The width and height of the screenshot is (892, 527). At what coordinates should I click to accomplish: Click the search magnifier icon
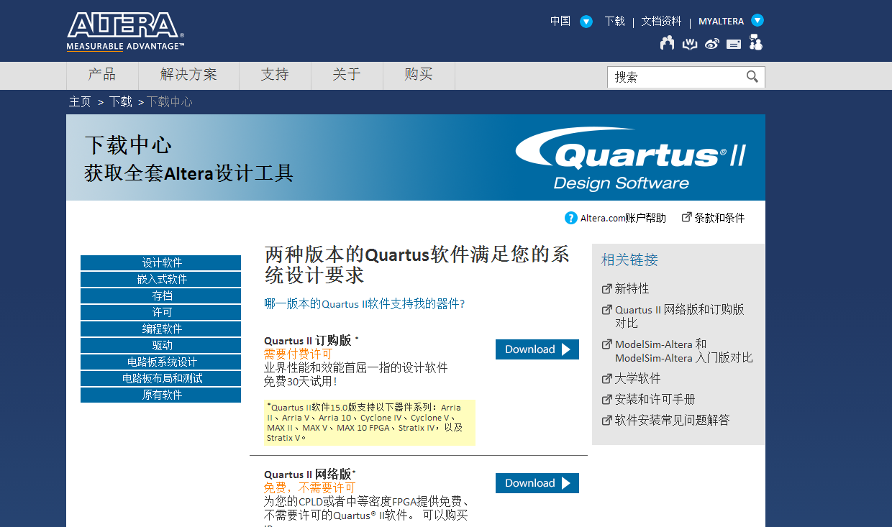(x=752, y=77)
